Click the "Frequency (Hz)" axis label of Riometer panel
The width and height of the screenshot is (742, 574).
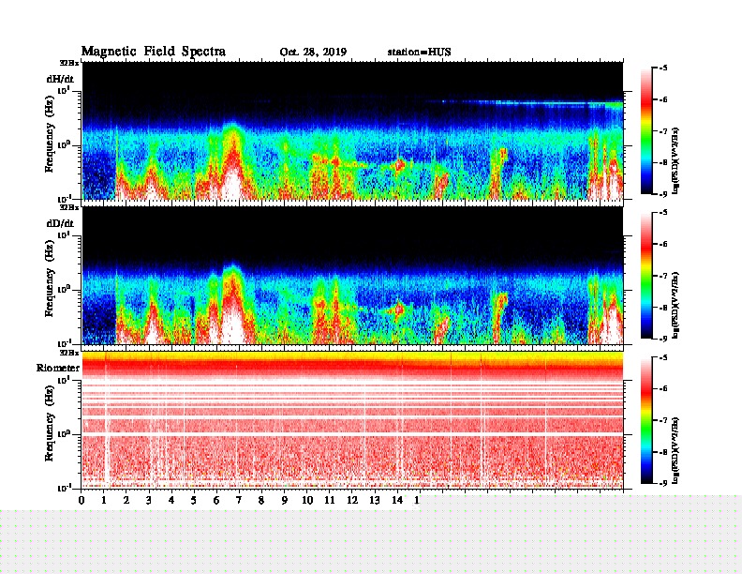pos(50,424)
